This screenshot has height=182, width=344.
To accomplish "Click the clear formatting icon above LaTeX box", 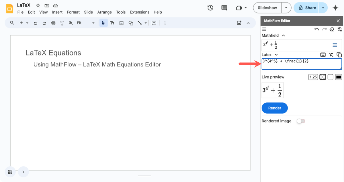I will coord(331,55).
